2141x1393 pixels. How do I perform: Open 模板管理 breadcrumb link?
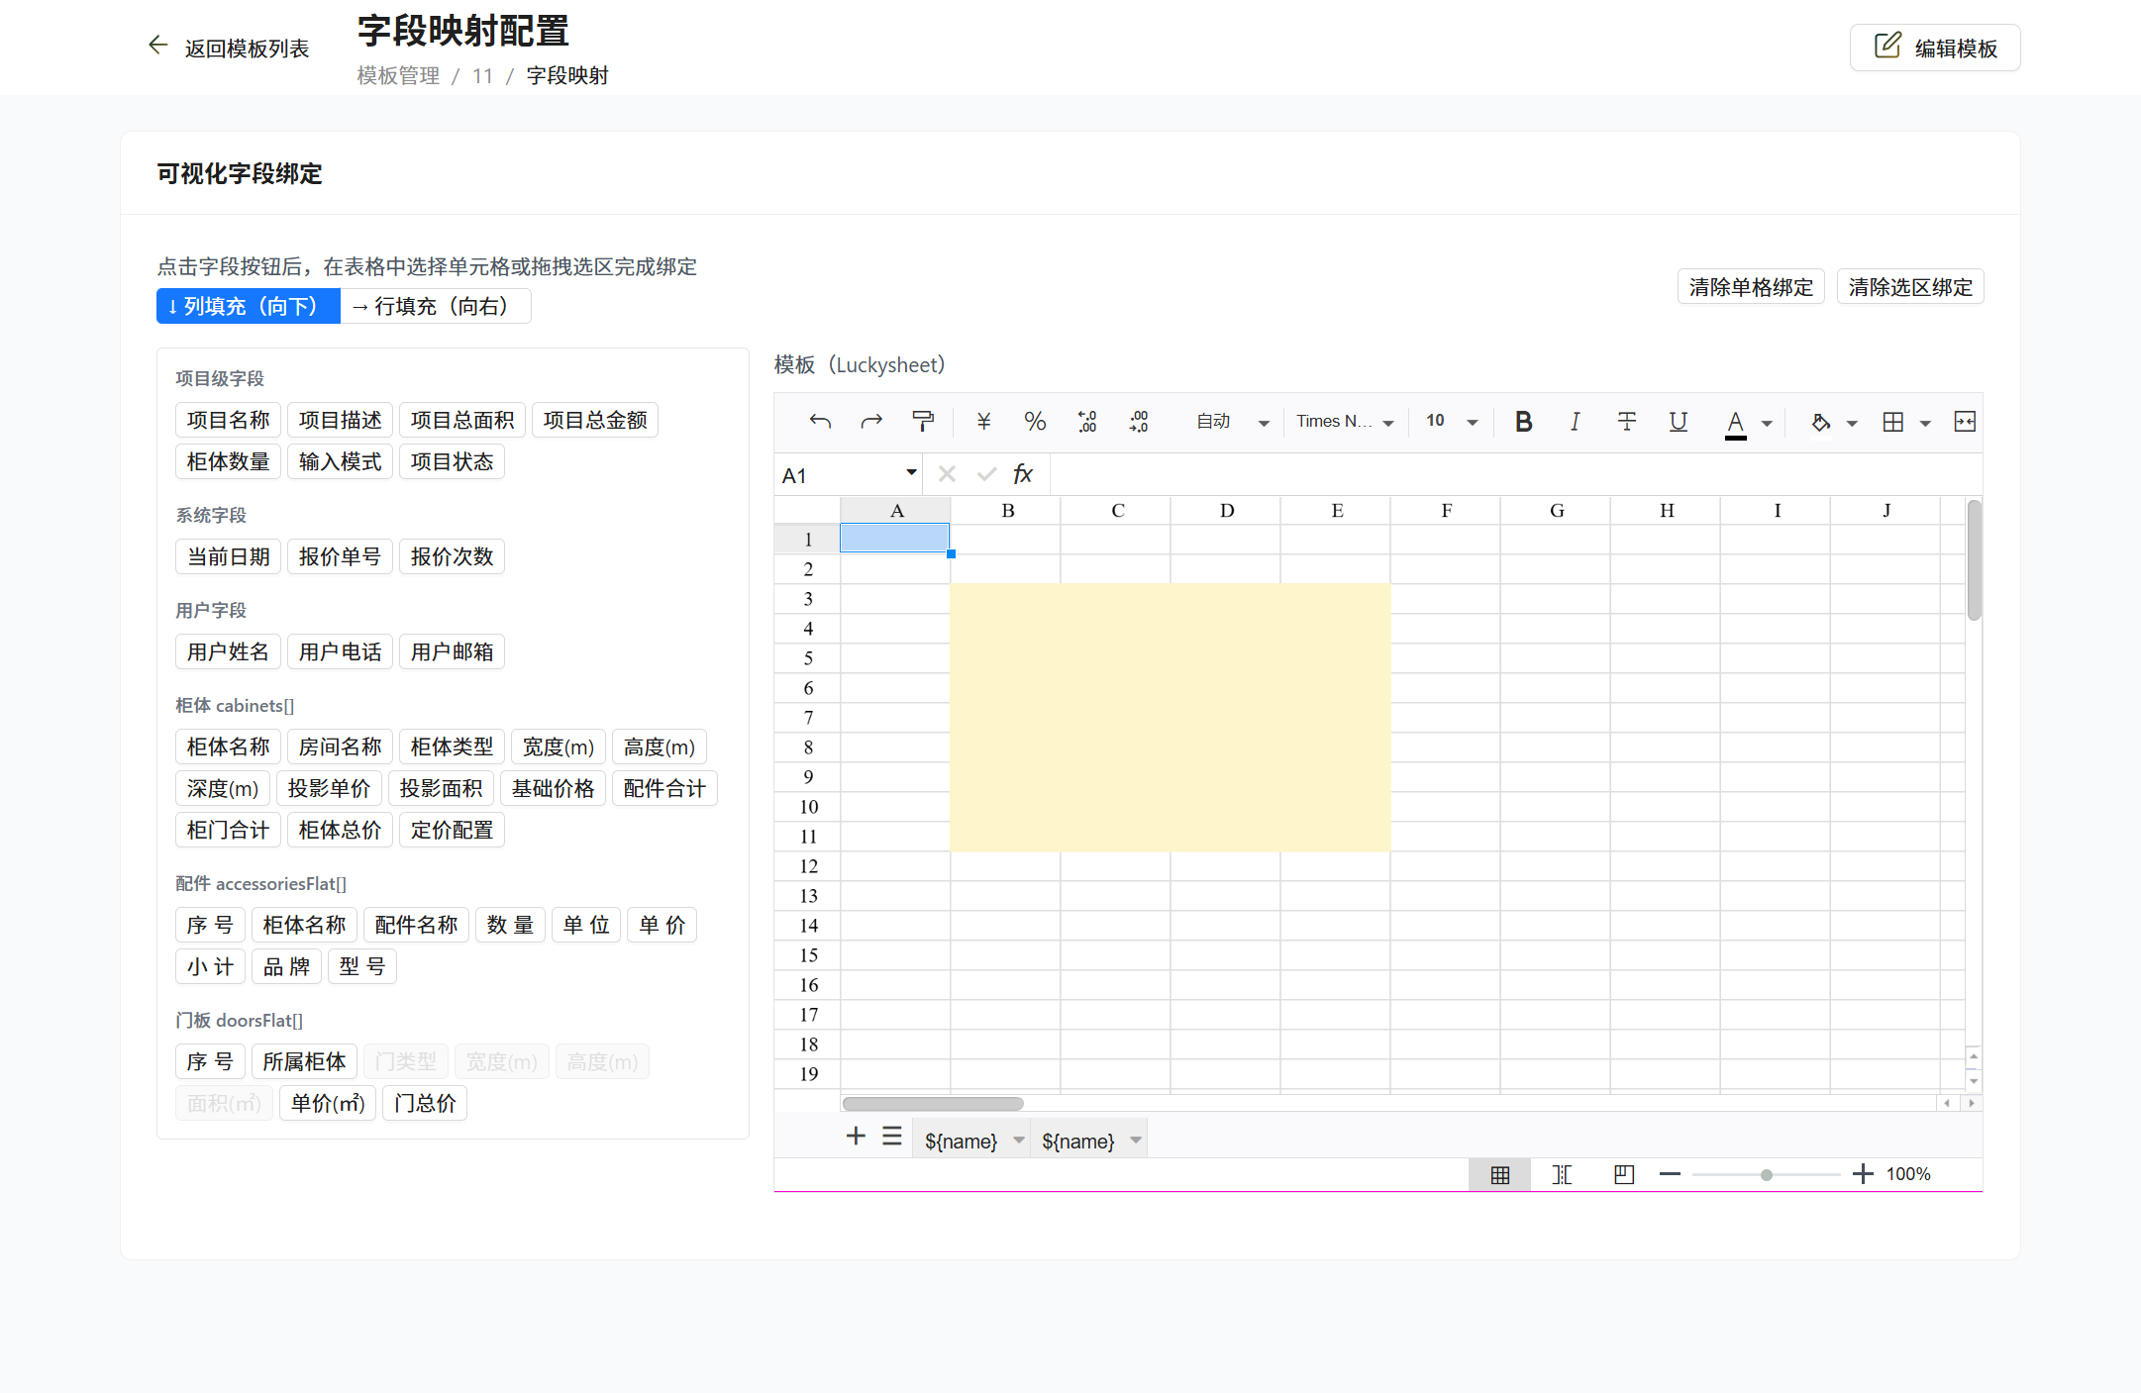pyautogui.click(x=398, y=76)
